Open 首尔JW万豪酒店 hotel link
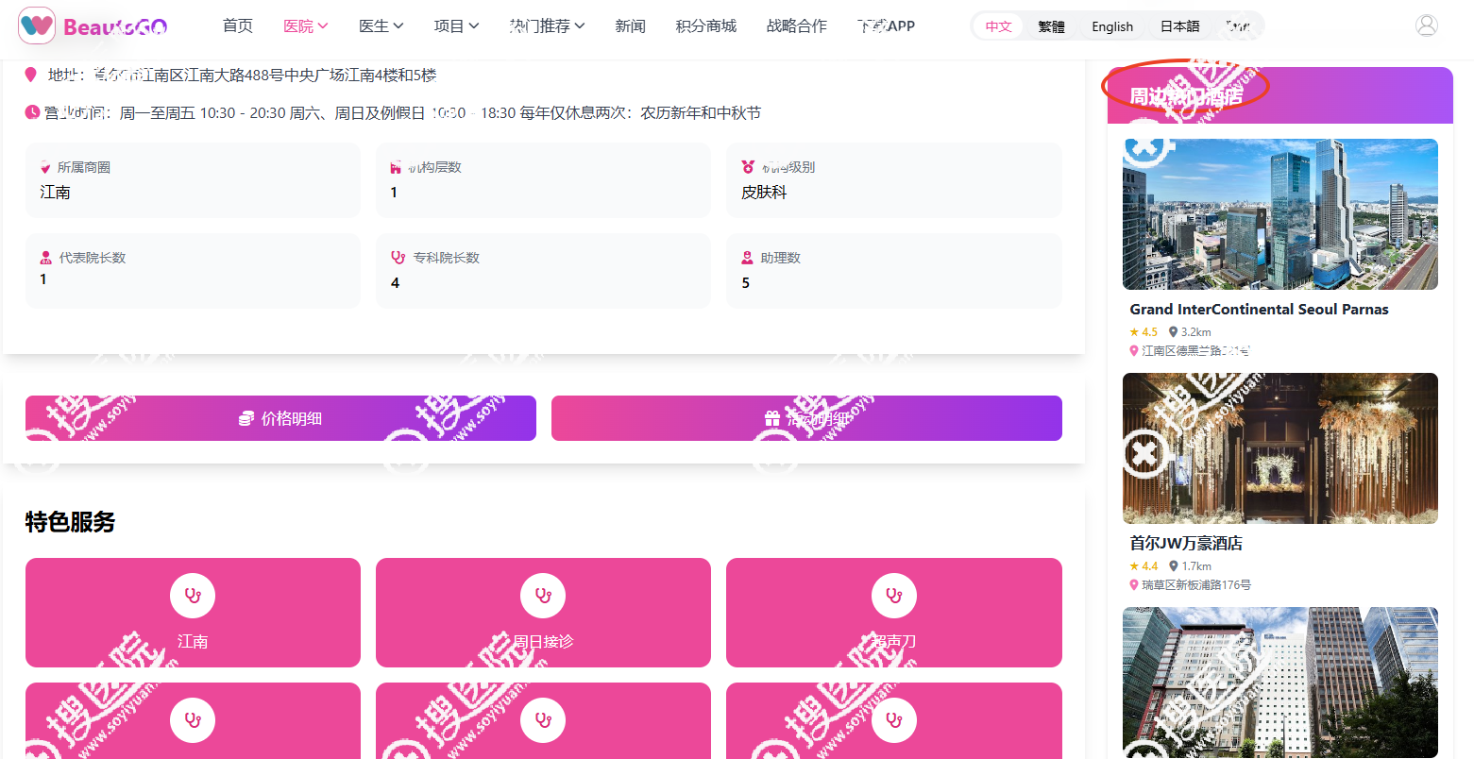The width and height of the screenshot is (1474, 759). 1186,544
